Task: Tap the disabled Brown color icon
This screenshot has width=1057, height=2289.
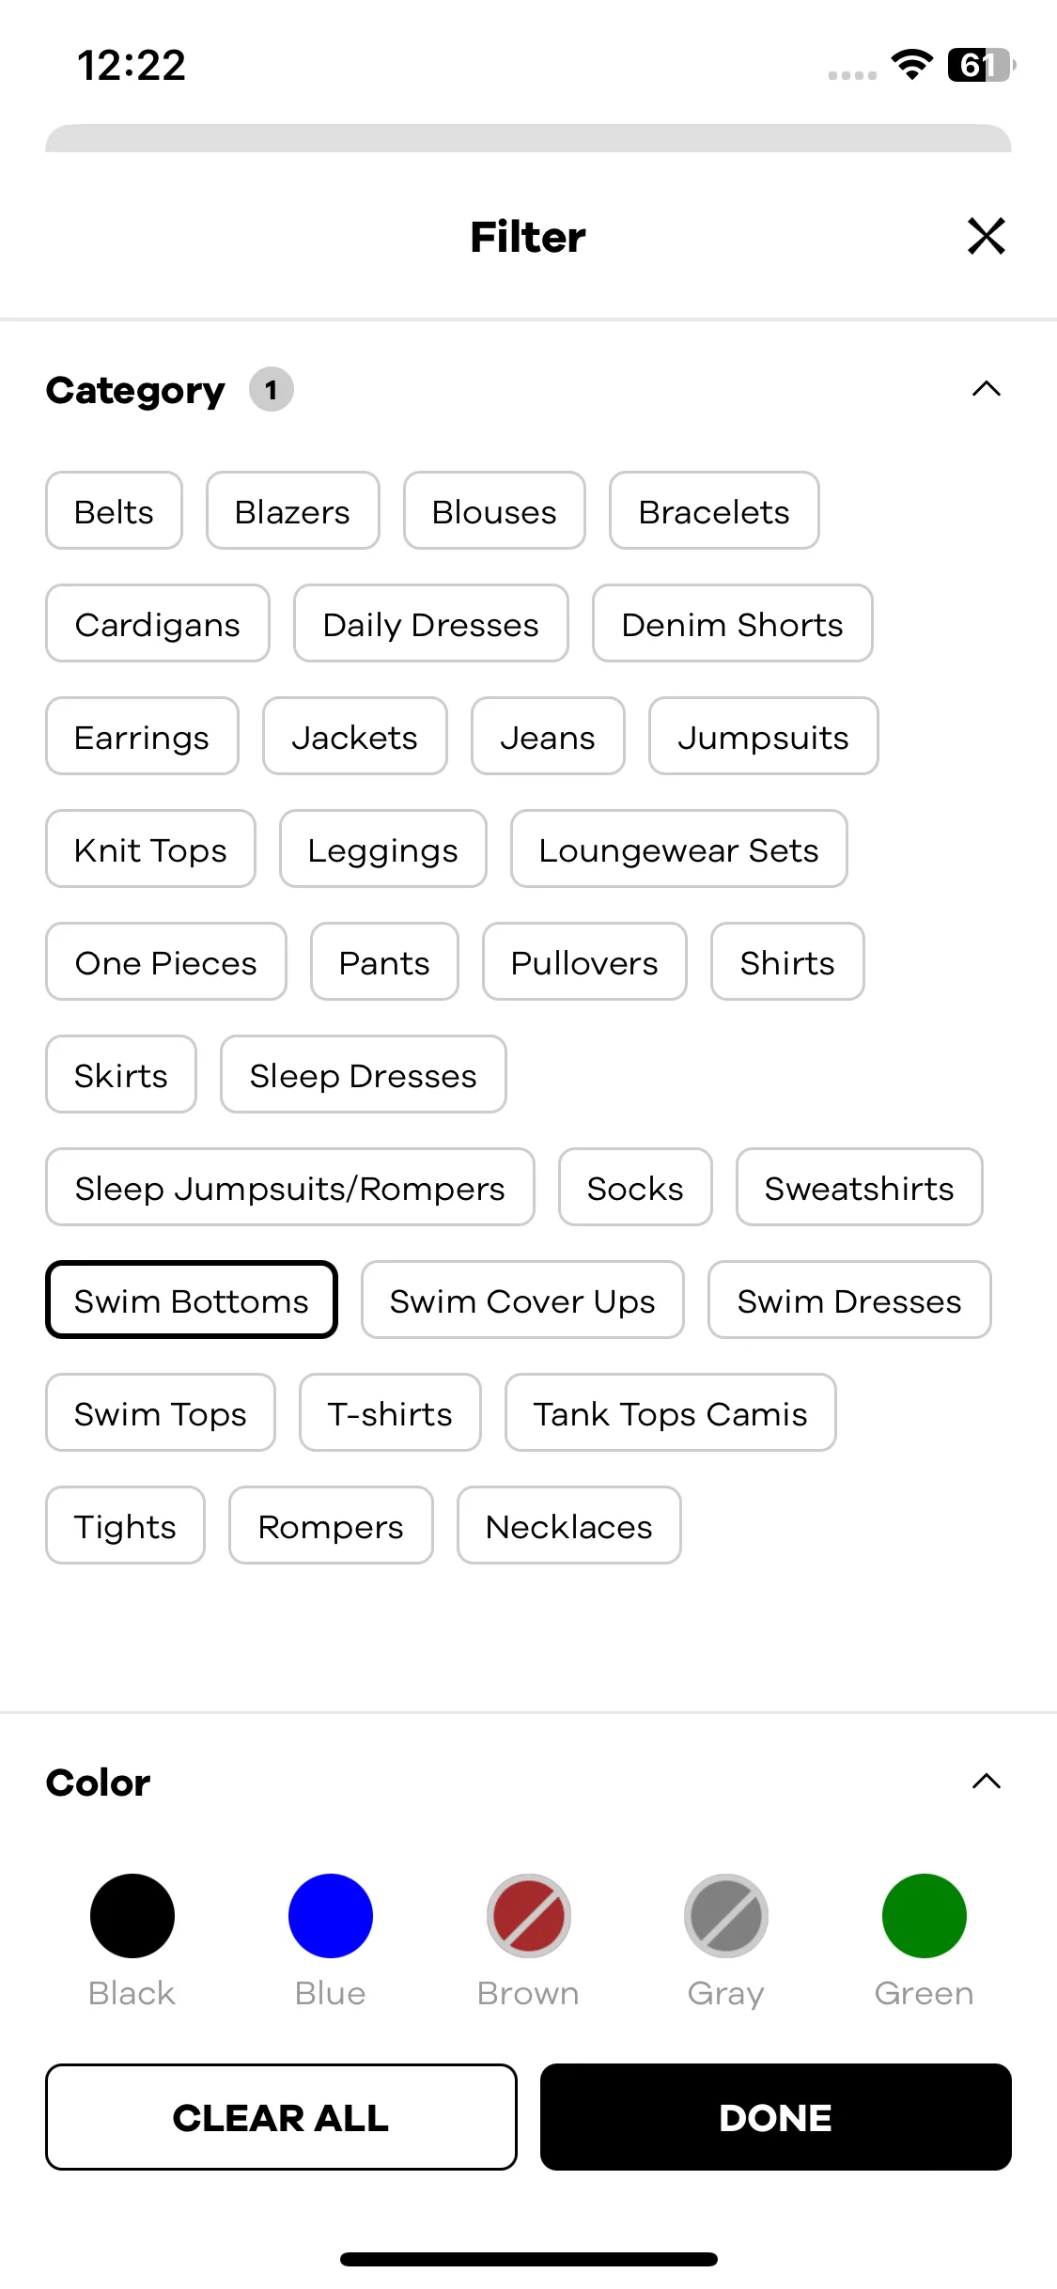Action: coord(529,1916)
